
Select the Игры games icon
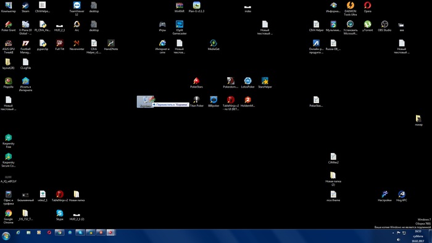pos(162,27)
